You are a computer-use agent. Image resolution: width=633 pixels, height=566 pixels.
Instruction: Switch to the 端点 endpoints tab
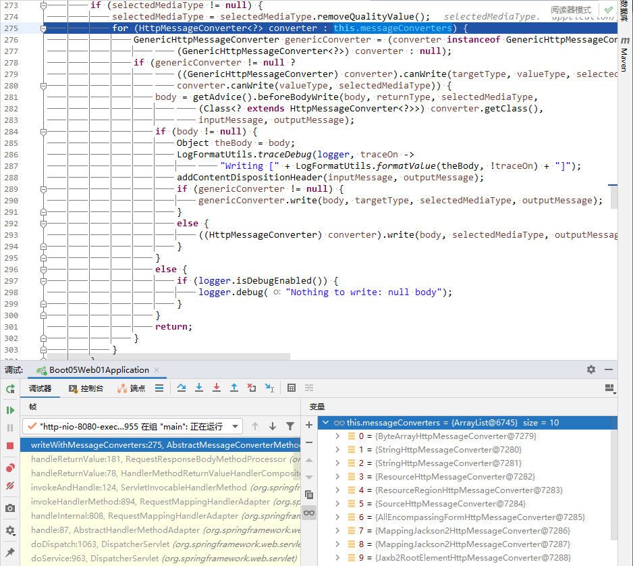[131, 388]
